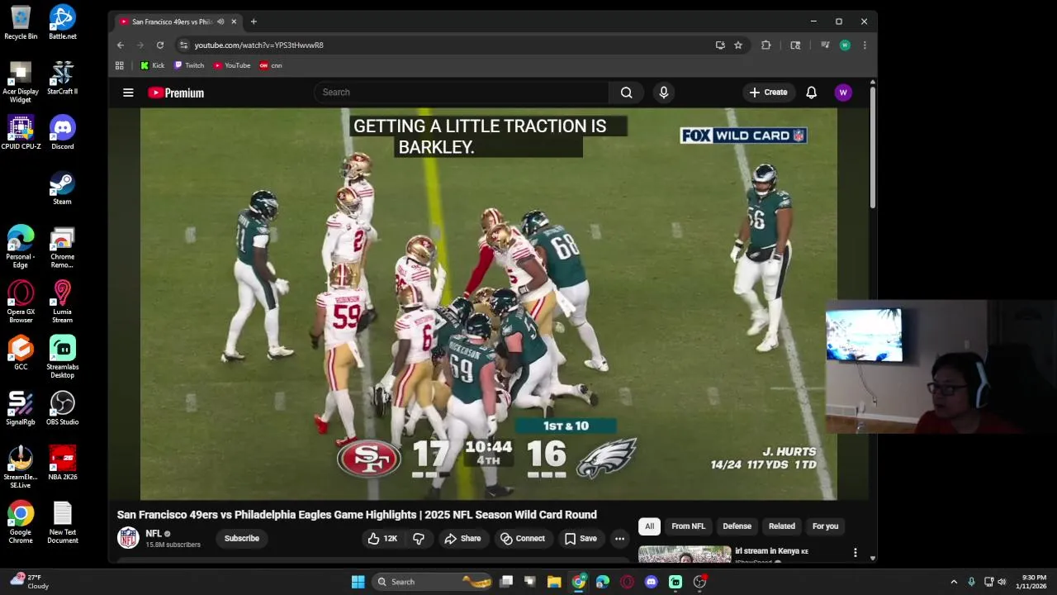
Task: Select the For you filter chip
Action: pyautogui.click(x=825, y=526)
